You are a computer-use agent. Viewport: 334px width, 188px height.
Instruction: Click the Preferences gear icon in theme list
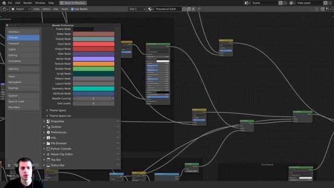pos(49,132)
